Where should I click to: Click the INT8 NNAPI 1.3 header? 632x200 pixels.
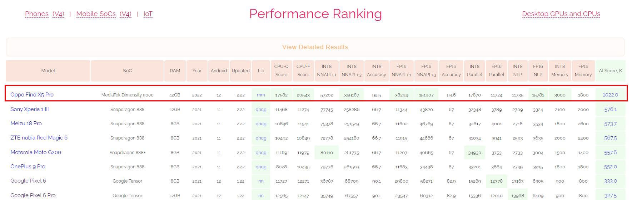coord(352,70)
